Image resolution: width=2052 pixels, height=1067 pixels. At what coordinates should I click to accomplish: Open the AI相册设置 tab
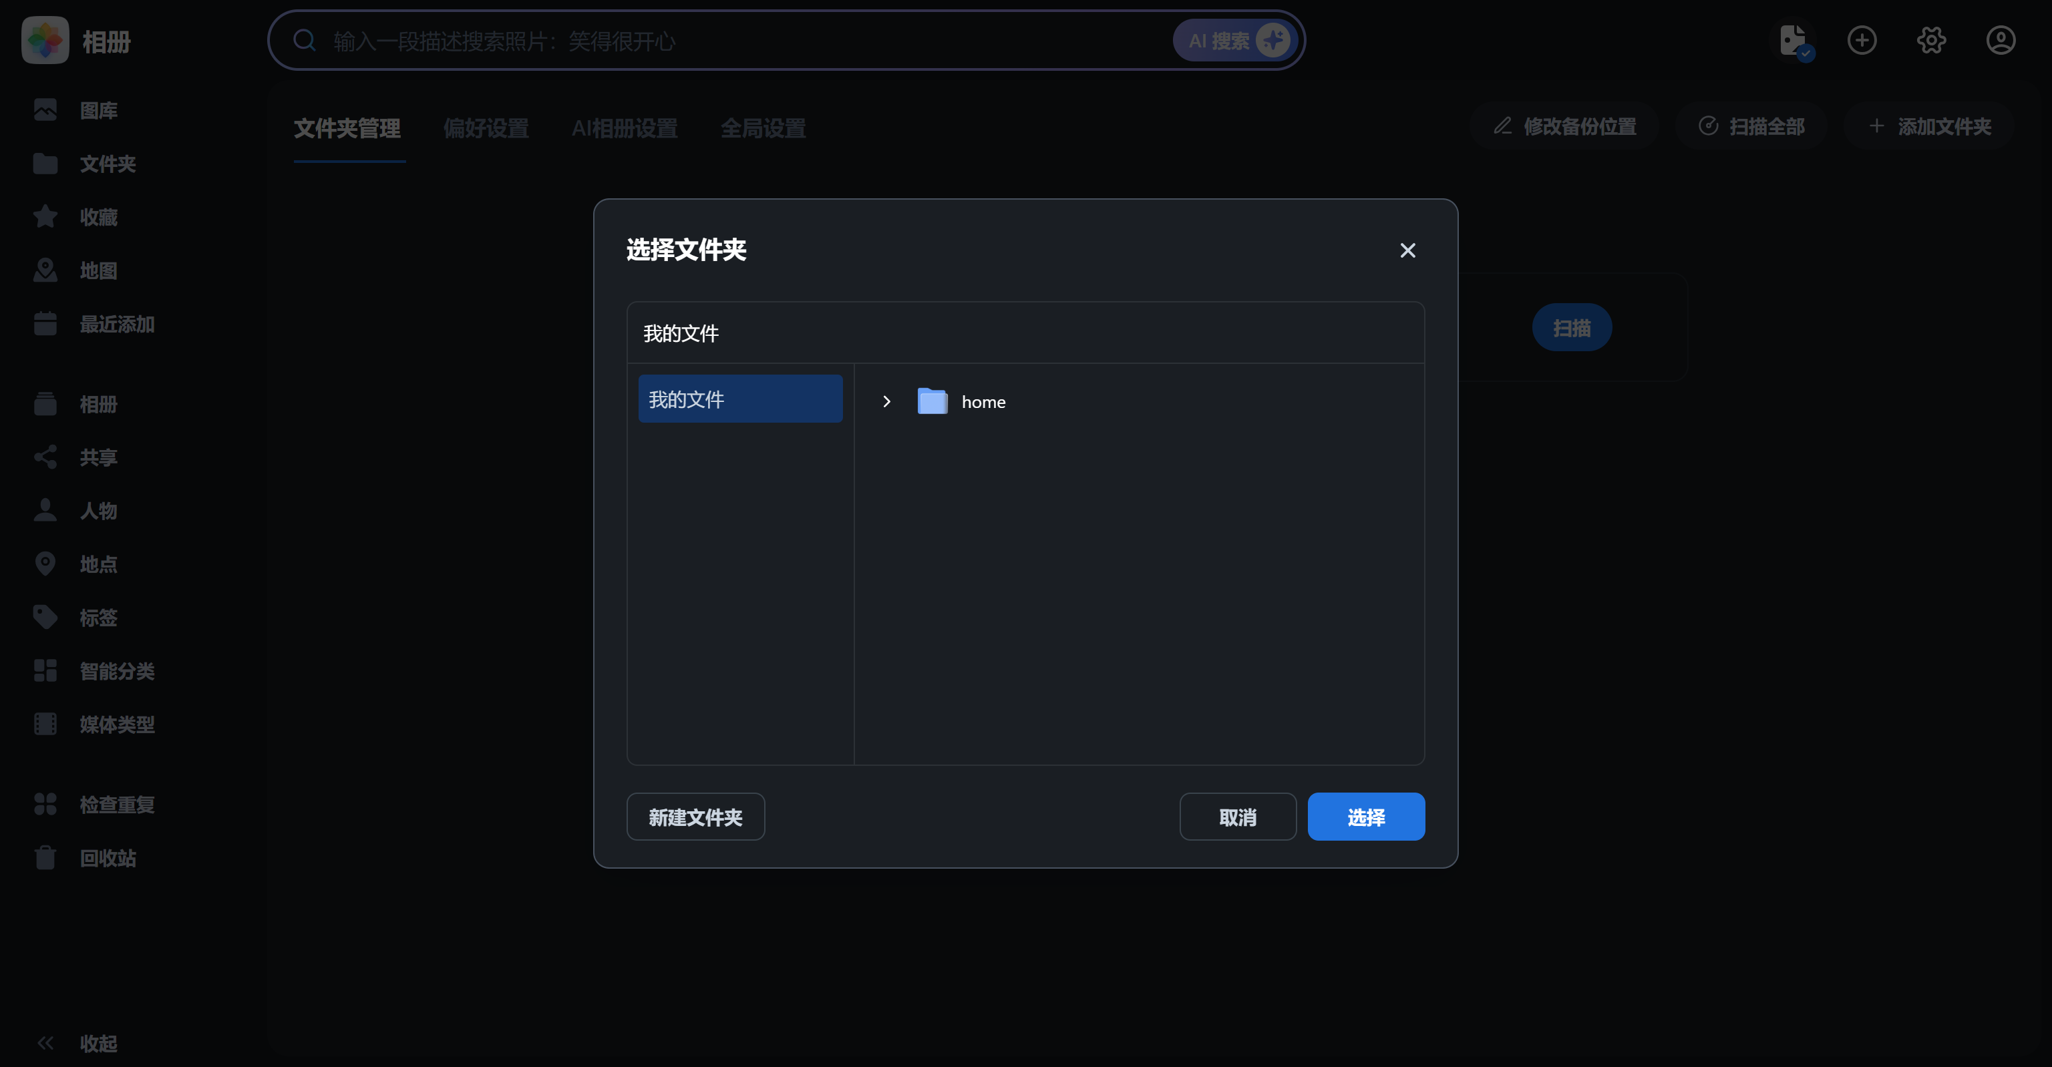[x=624, y=128]
